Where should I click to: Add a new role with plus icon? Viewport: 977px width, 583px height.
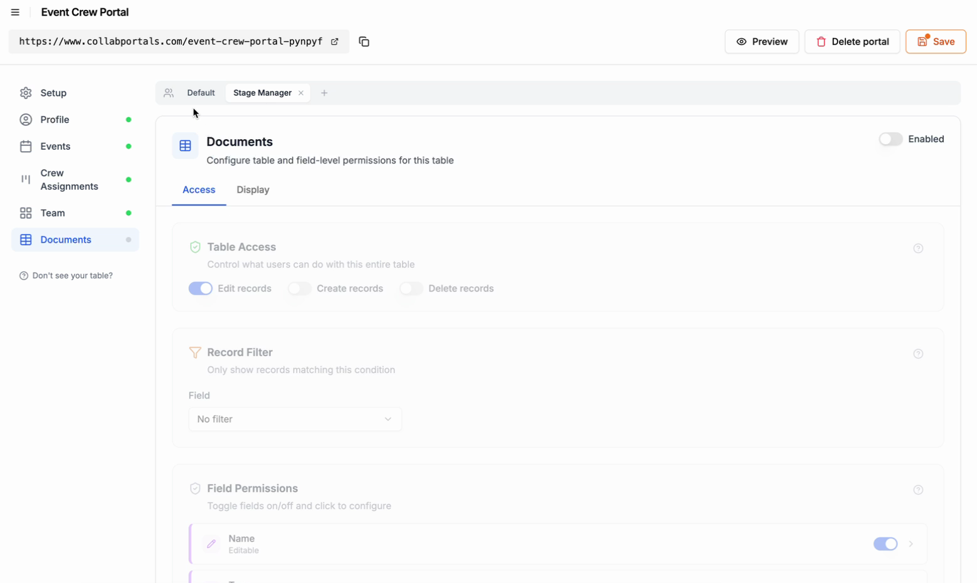click(x=324, y=93)
